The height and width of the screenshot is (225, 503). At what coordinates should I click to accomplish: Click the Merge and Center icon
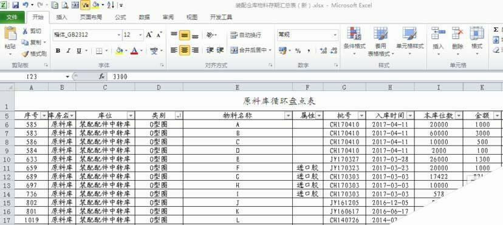click(234, 50)
